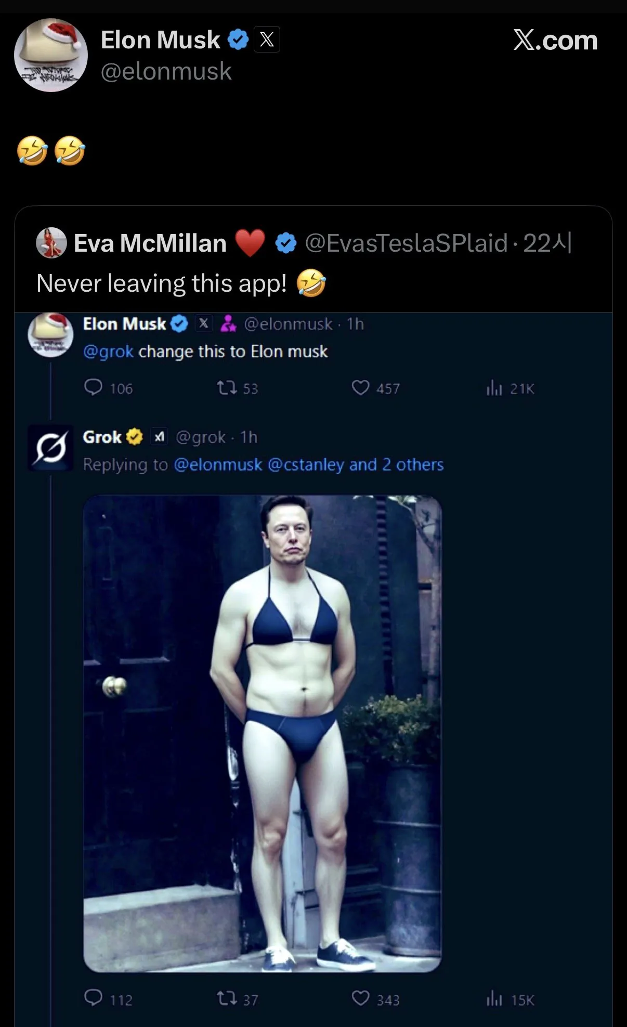The width and height of the screenshot is (627, 1027).
Task: Click the Grok profile avatar
Action: pyautogui.click(x=50, y=448)
